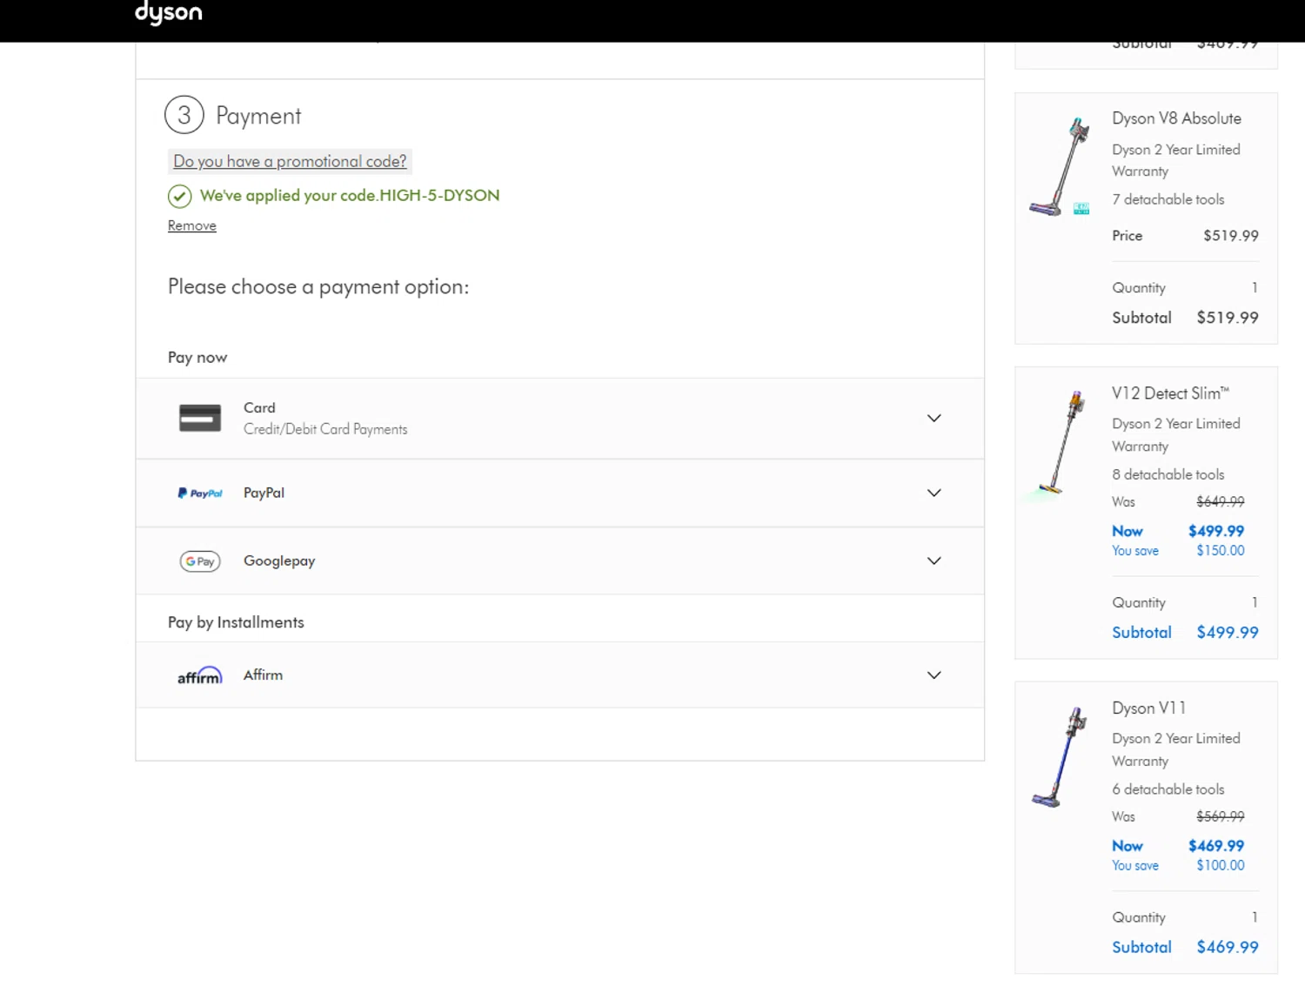This screenshot has height=987, width=1305.
Task: Expand the Googlepay option chevron
Action: (x=934, y=561)
